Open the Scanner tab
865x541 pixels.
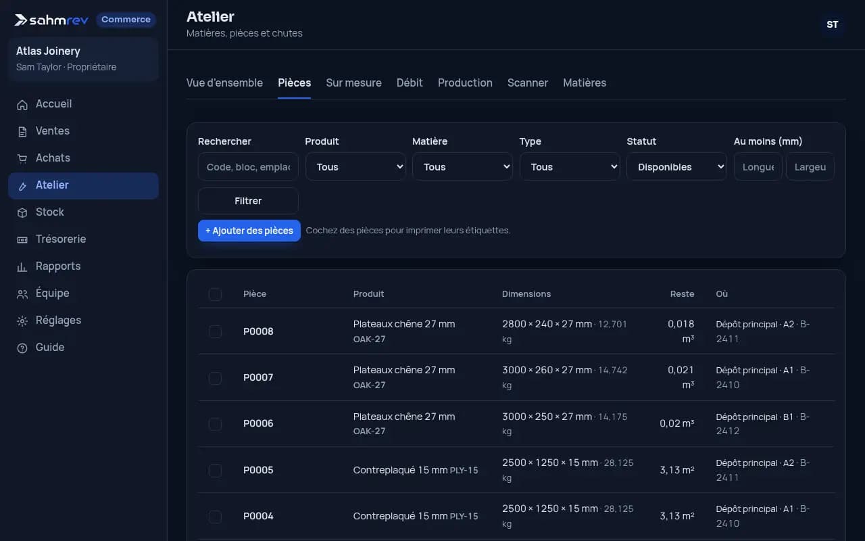(x=528, y=83)
